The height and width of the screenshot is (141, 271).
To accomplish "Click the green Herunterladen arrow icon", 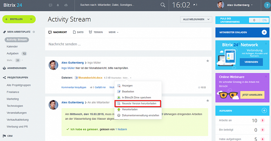I will click(x=119, y=110).
